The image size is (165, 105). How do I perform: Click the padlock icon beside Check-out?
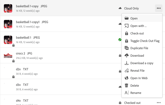126,33
